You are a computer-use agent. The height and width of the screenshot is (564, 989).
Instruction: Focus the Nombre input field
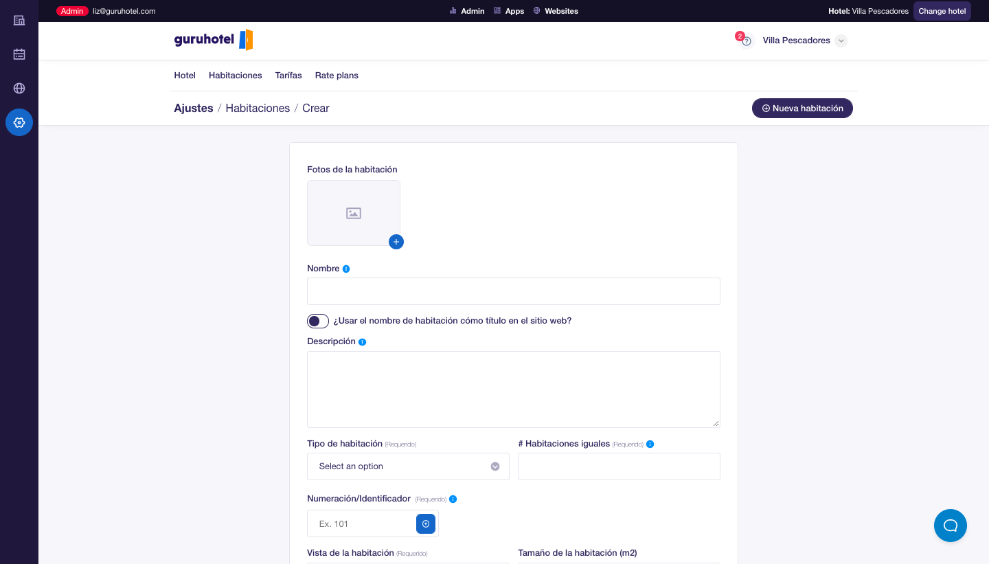coord(514,291)
